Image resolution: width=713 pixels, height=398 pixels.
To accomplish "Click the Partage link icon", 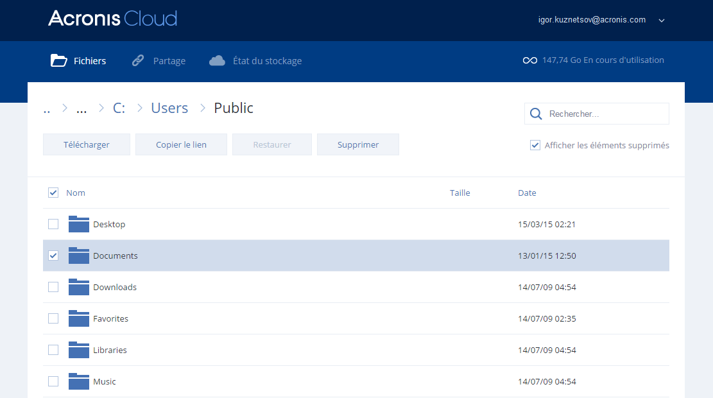I will tap(138, 61).
